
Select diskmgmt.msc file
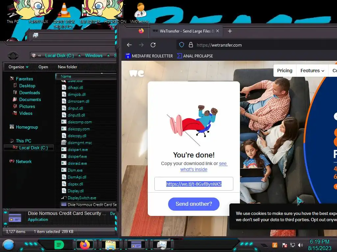click(80, 143)
